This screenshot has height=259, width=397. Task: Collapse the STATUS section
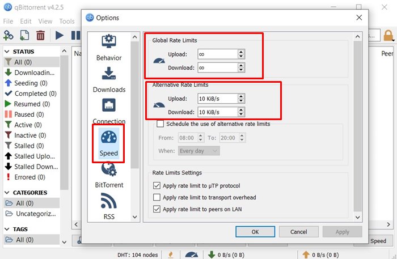(x=7, y=52)
